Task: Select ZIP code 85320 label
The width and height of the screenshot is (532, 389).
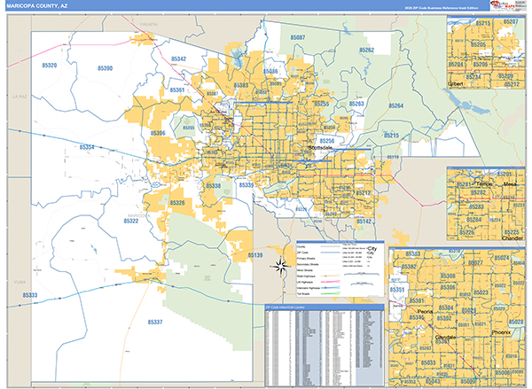Action: 49,66
